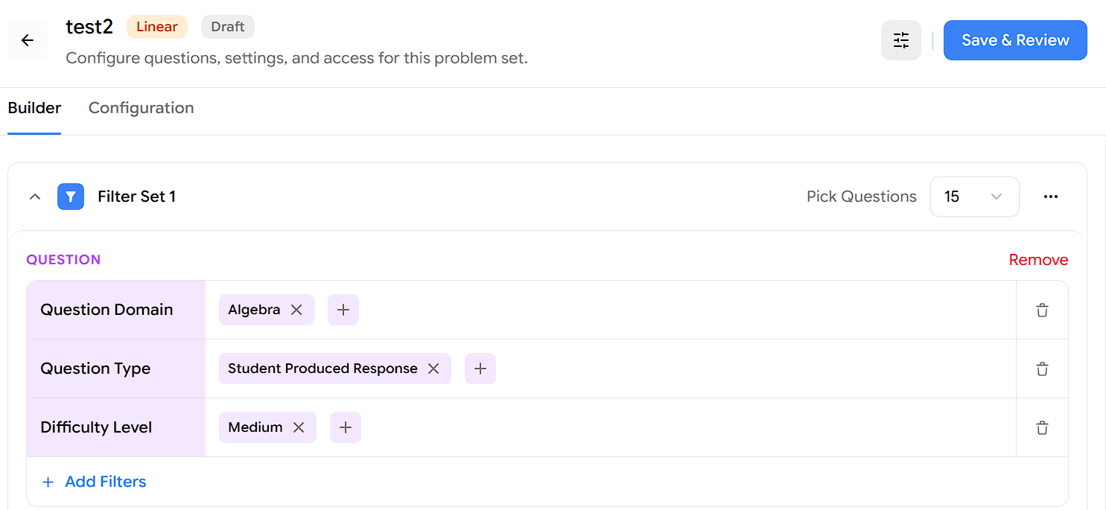Add another Question Domain value with plus
This screenshot has width=1106, height=510.
click(x=343, y=310)
